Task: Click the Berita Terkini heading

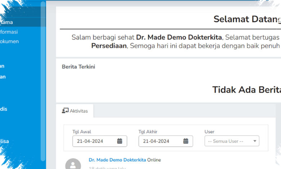Action: tap(79, 67)
